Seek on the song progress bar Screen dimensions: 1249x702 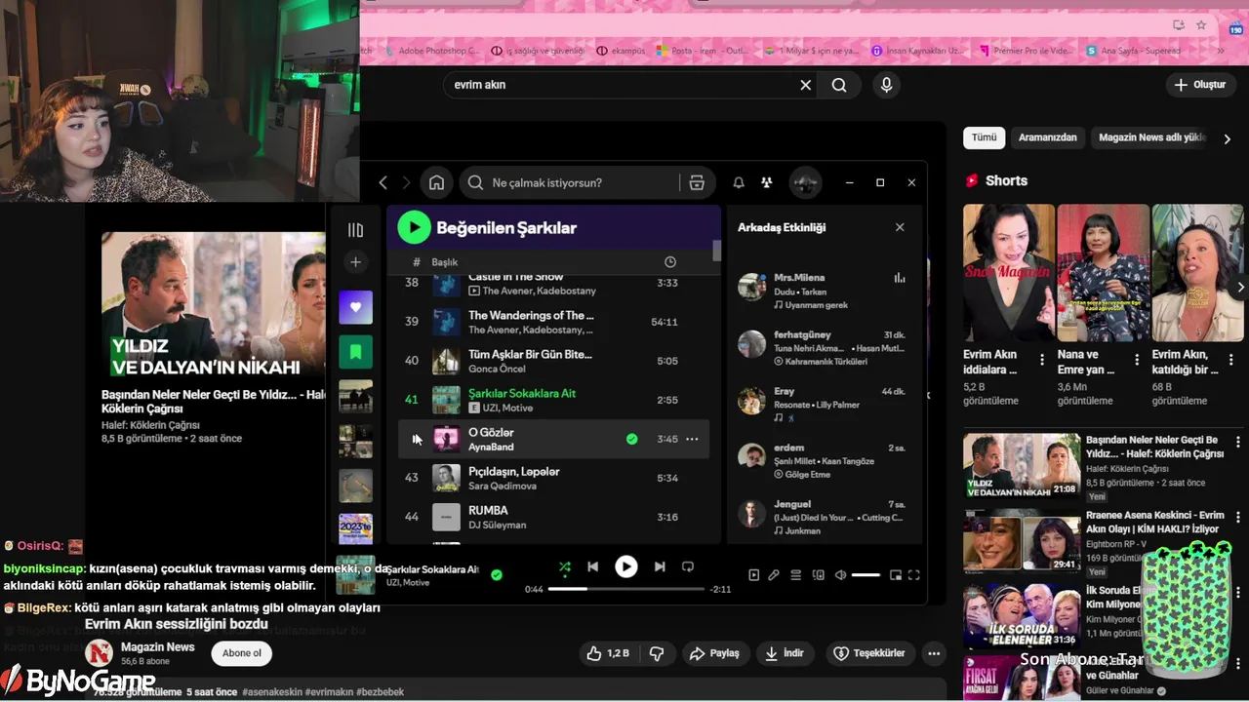pos(625,589)
